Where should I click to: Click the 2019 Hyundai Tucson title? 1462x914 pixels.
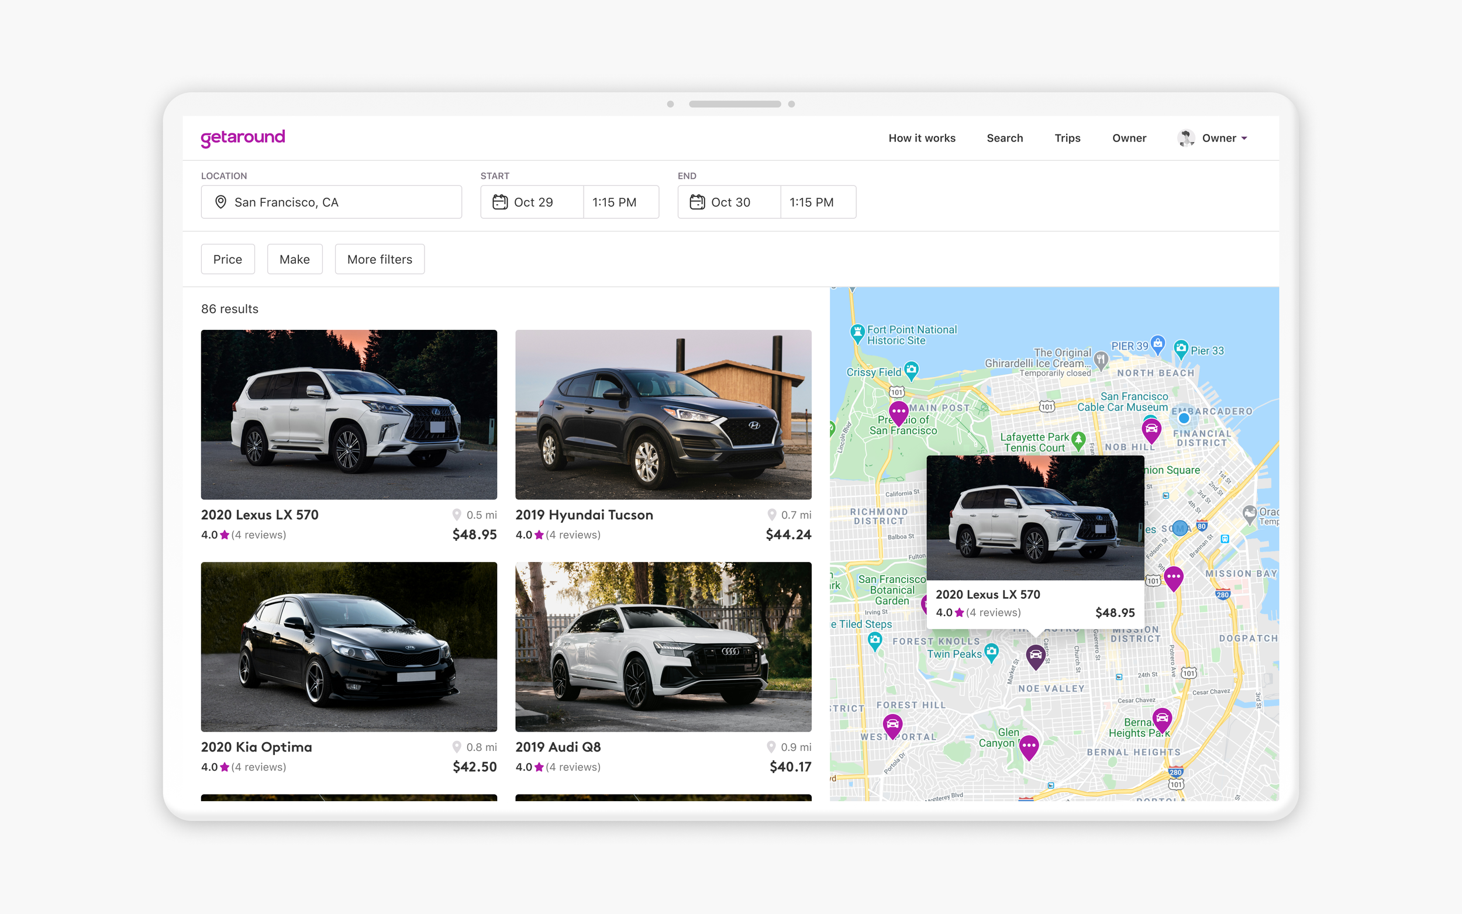click(x=584, y=515)
